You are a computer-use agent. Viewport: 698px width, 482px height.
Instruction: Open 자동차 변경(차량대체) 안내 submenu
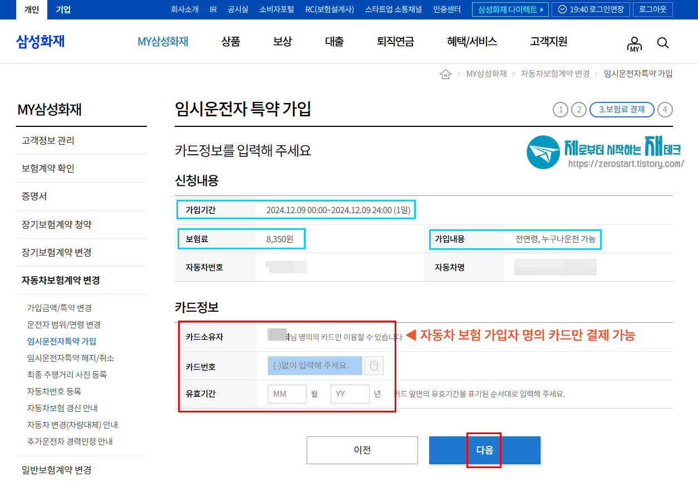pyautogui.click(x=72, y=425)
